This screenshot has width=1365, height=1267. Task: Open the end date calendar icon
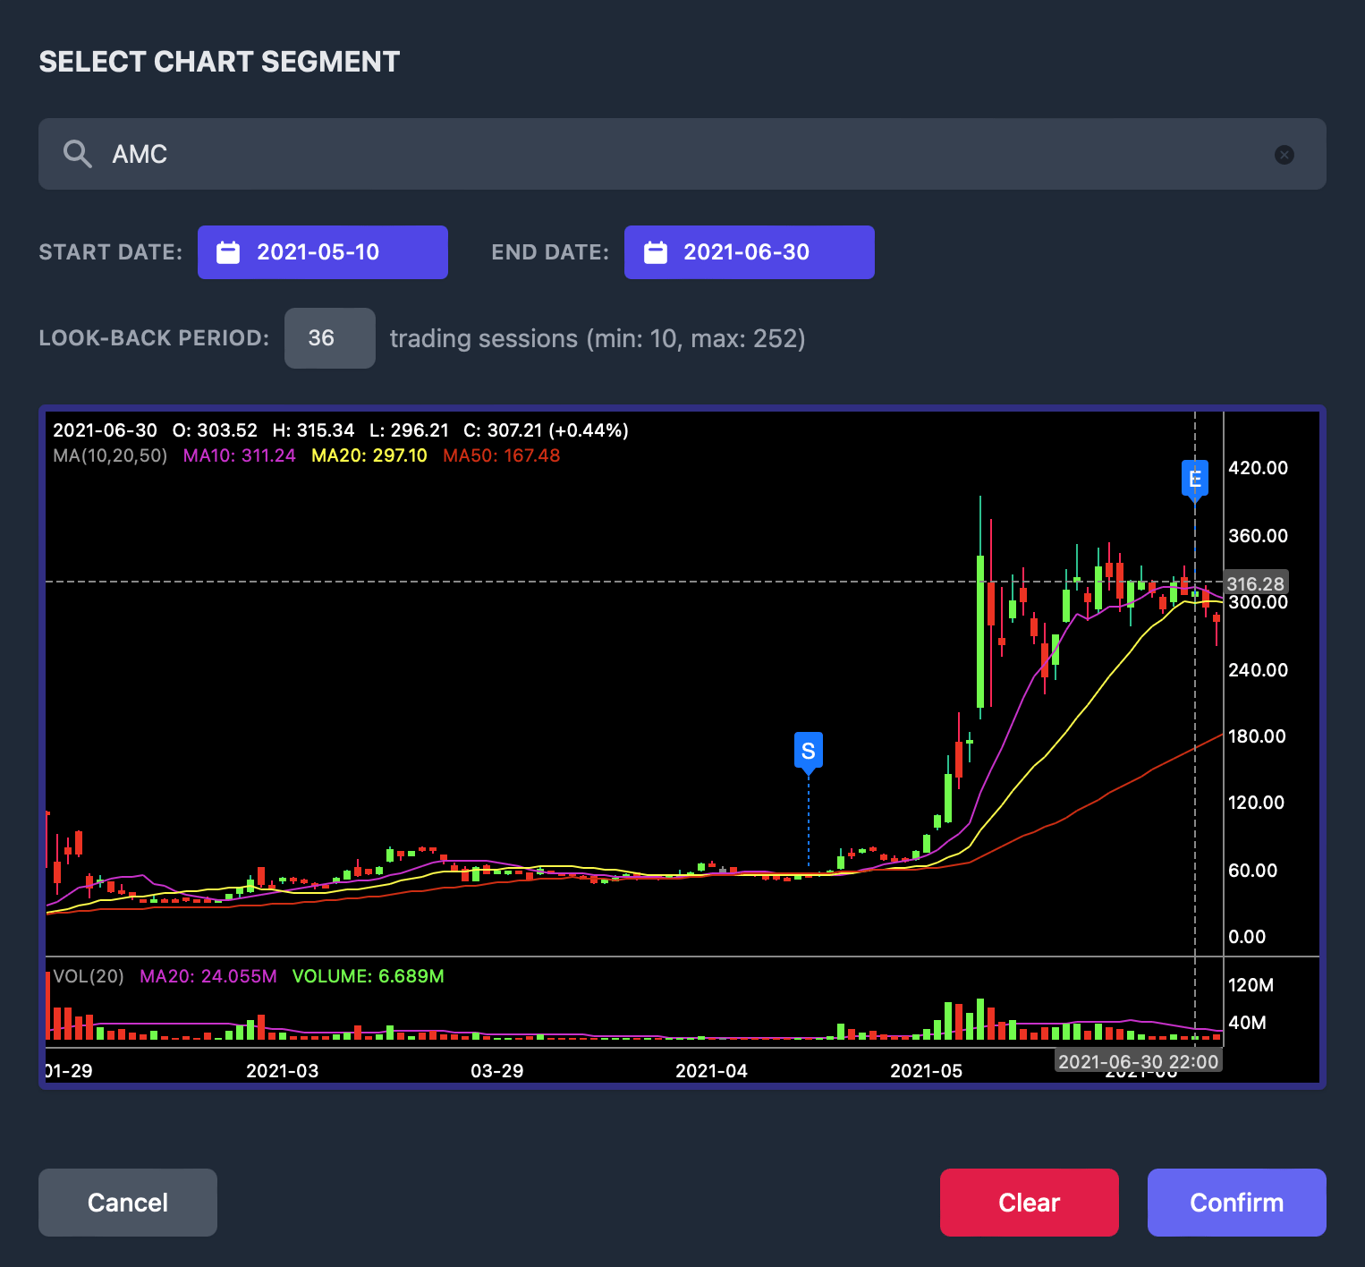click(656, 252)
